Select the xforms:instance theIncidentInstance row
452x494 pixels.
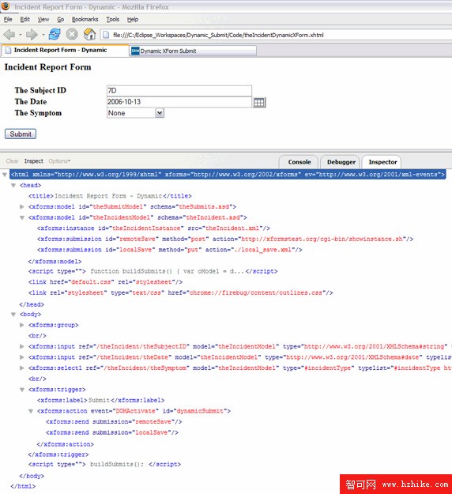coord(153,228)
